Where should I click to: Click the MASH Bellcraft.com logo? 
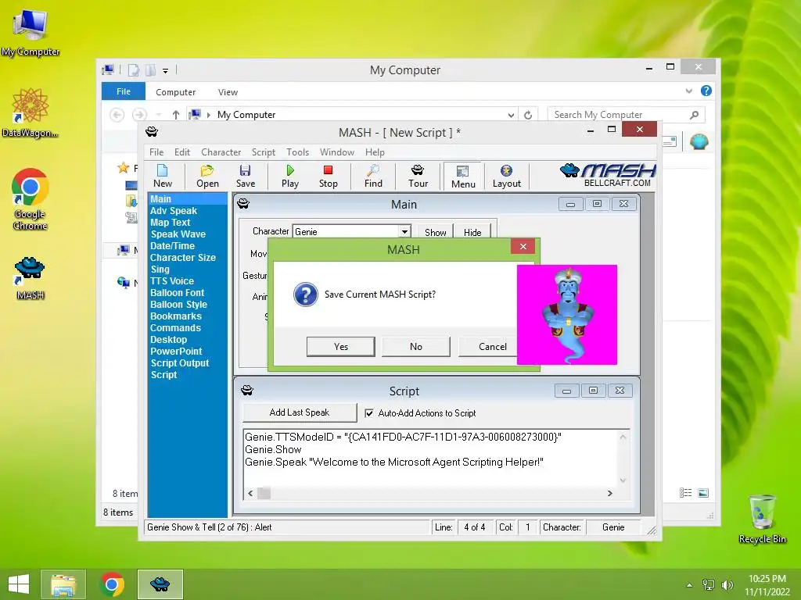(608, 175)
